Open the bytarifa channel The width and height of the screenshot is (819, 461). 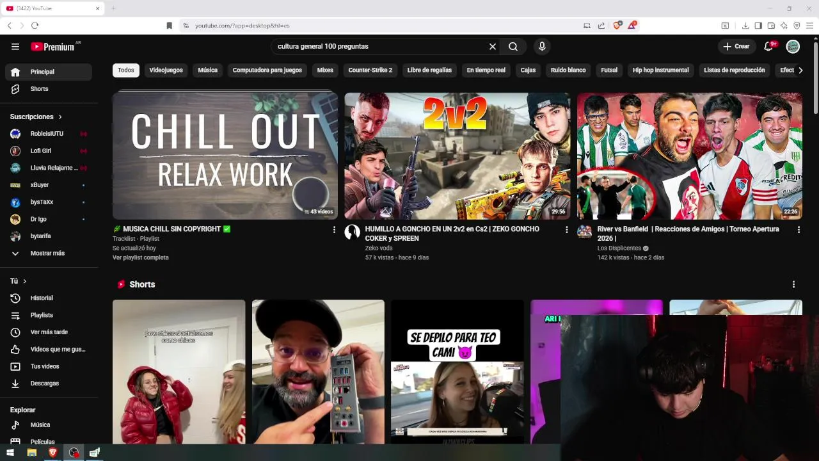(x=49, y=236)
